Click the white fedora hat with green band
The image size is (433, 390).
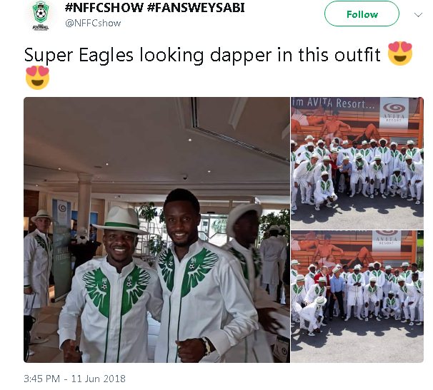click(x=121, y=221)
